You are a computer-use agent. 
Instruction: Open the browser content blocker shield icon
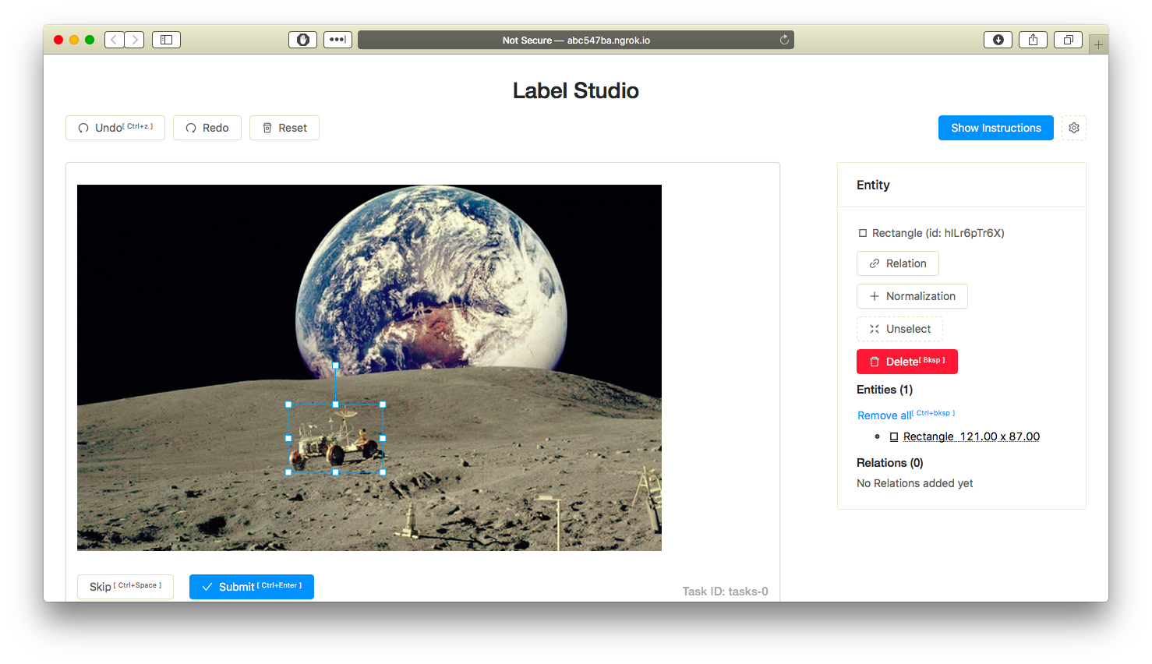pos(302,39)
